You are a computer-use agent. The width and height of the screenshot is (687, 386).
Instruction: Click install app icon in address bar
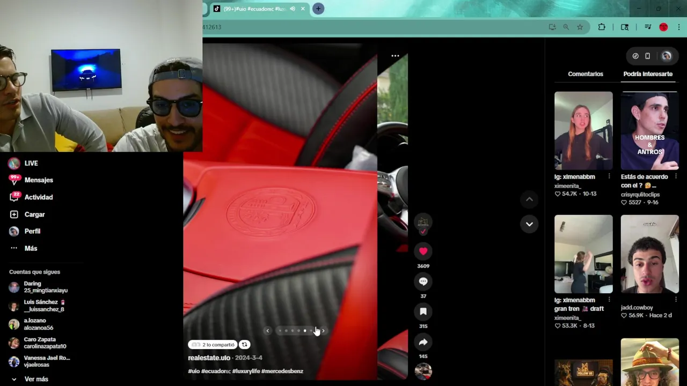[552, 27]
